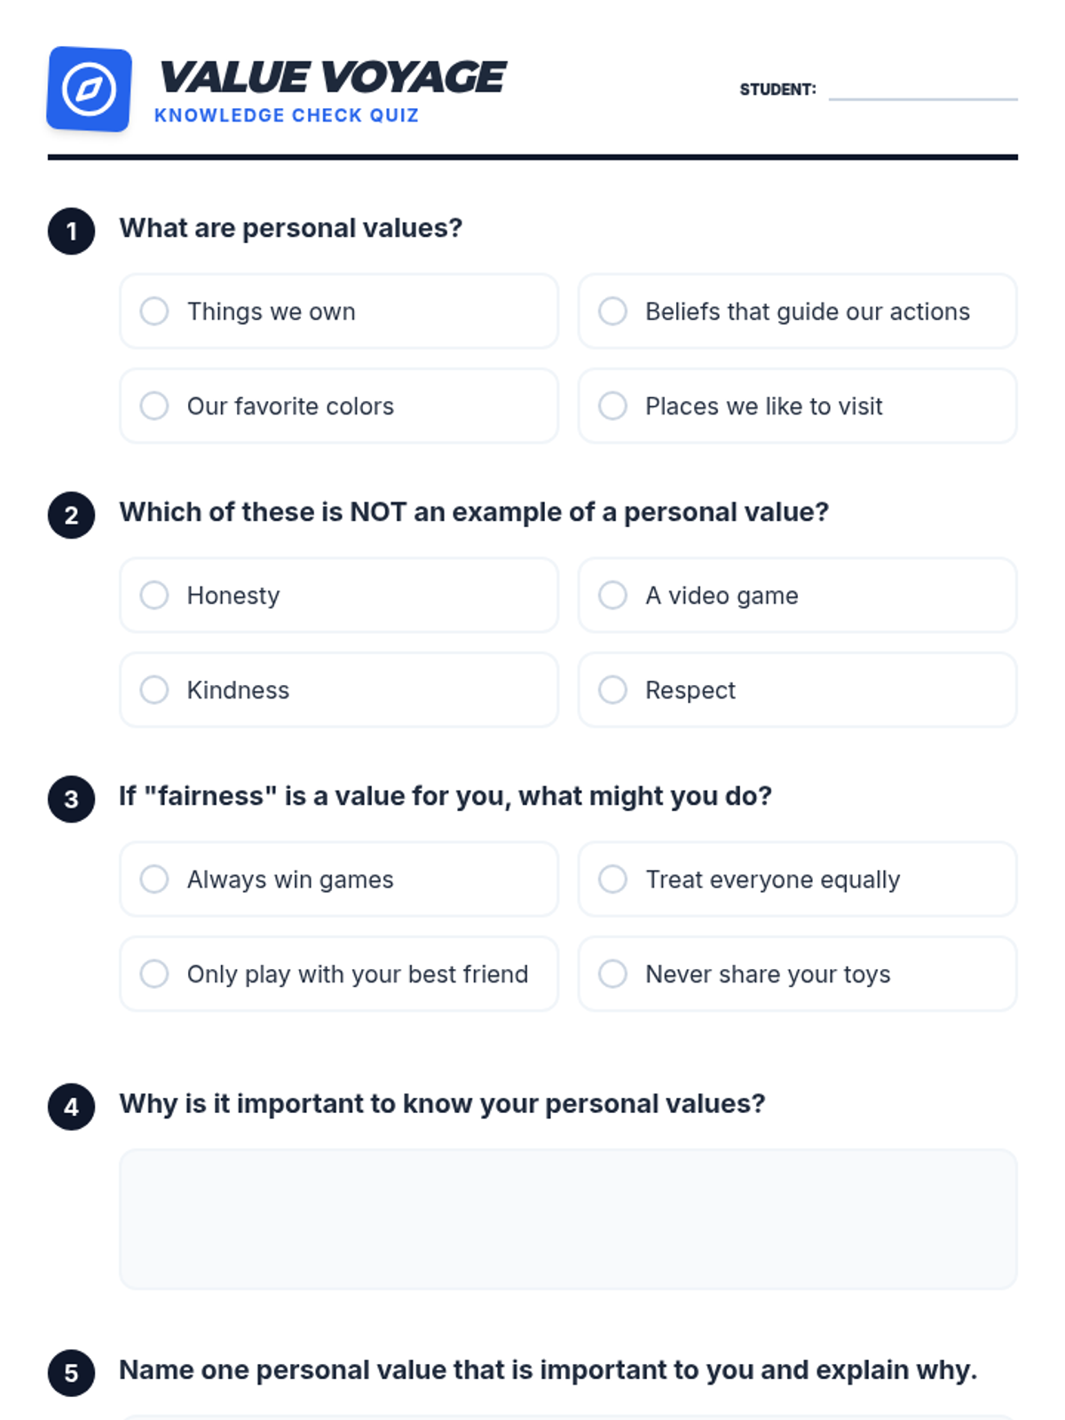Select 'Our favorite colors' answer
1065x1420 pixels.
(339, 406)
